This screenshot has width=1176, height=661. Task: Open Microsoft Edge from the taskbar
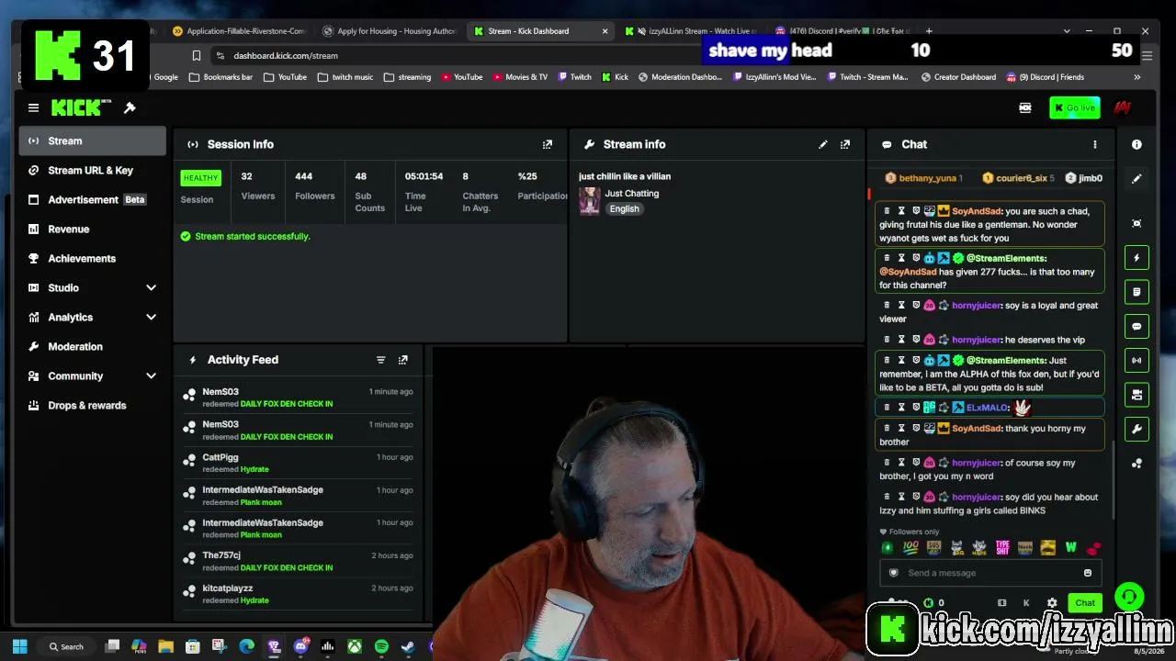246,647
